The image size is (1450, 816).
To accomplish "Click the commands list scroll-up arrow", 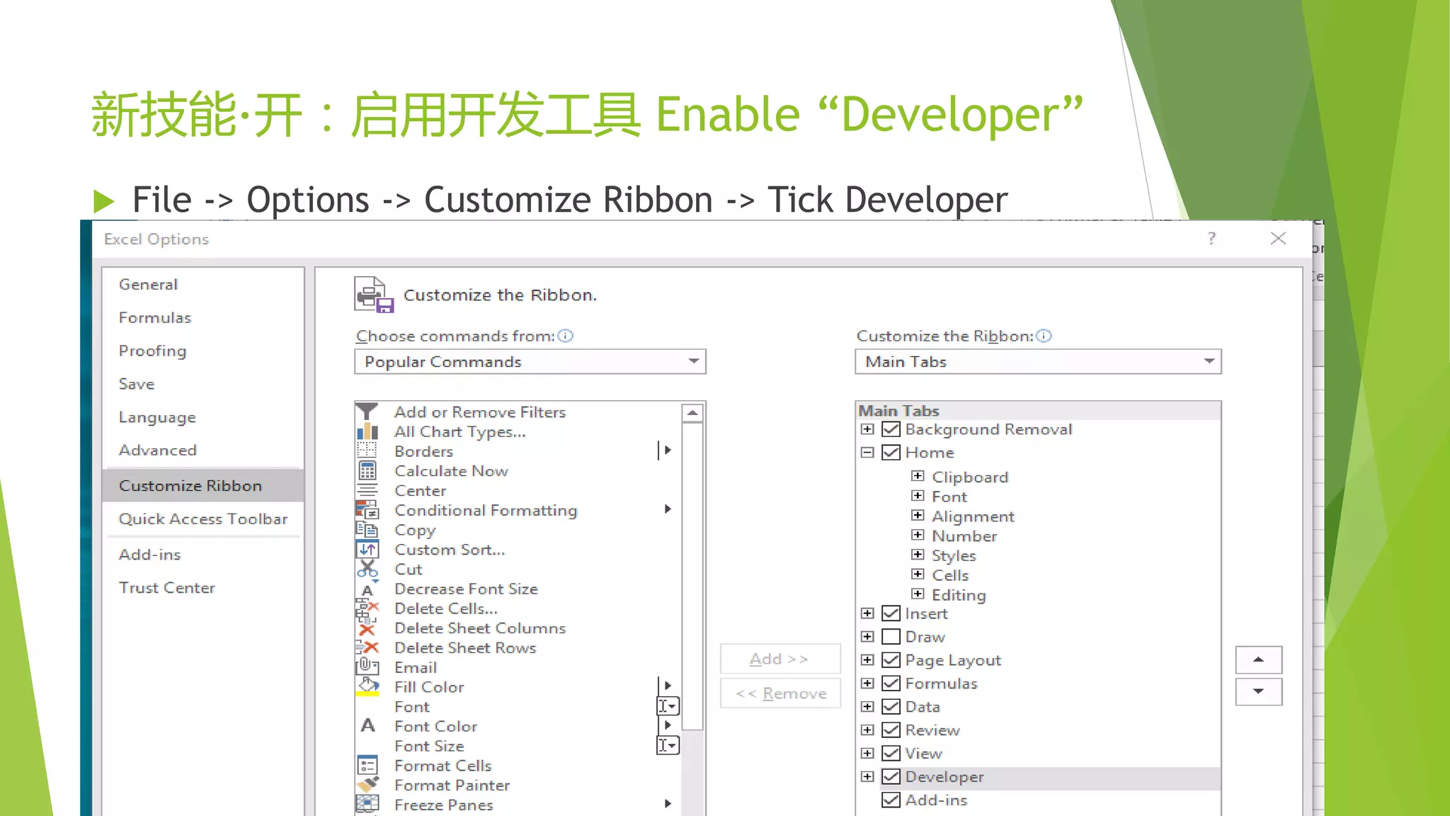I will click(692, 412).
